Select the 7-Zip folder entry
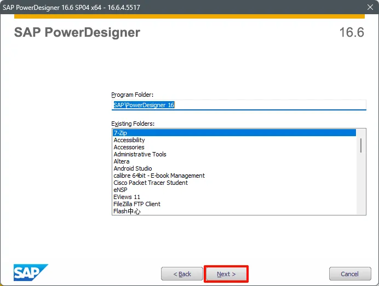The width and height of the screenshot is (379, 286). click(x=234, y=133)
